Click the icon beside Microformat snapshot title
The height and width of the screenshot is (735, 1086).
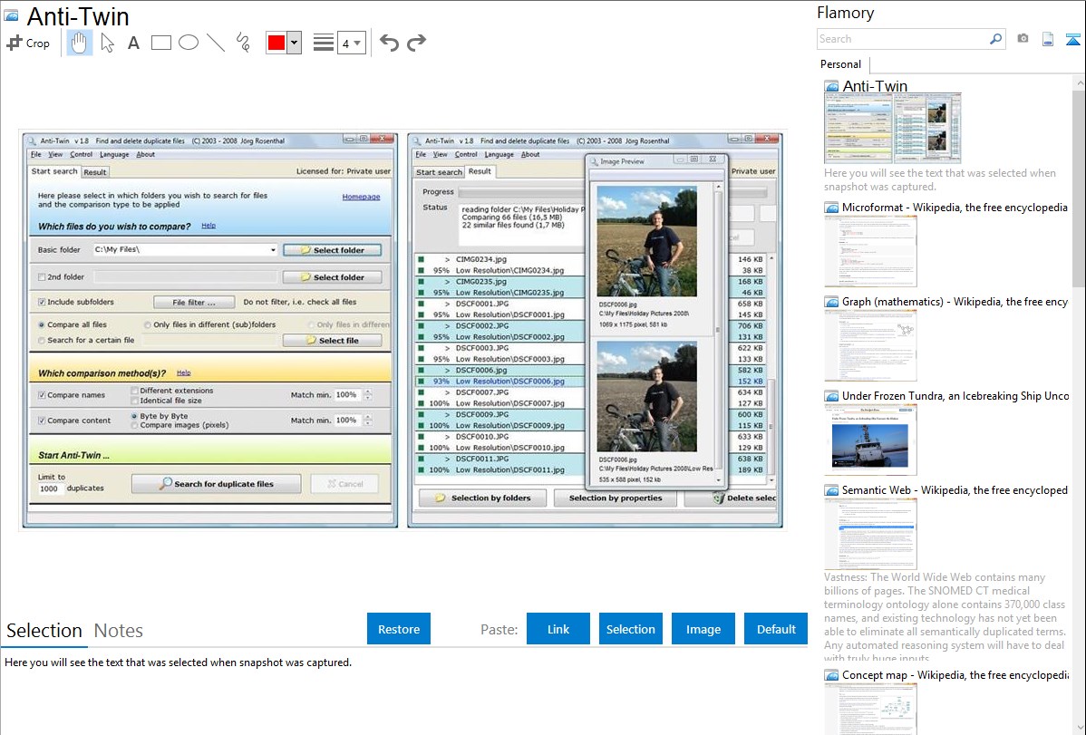coord(831,208)
